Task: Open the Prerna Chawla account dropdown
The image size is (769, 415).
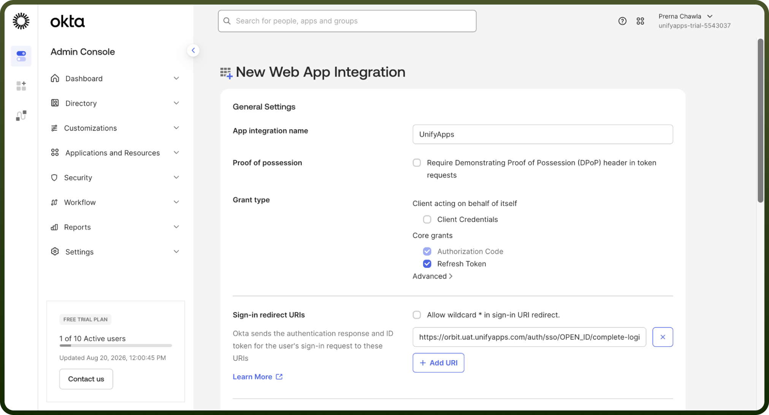Action: coord(685,16)
